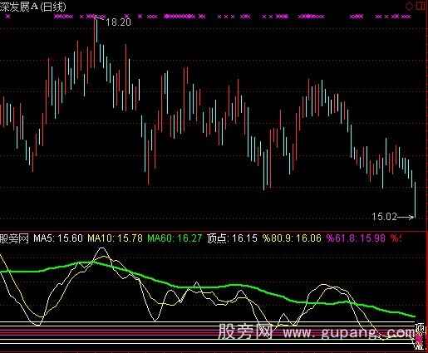Click the purple %61.8: 15.98 value
Image resolution: width=428 pixels, height=353 pixels.
pyautogui.click(x=356, y=238)
